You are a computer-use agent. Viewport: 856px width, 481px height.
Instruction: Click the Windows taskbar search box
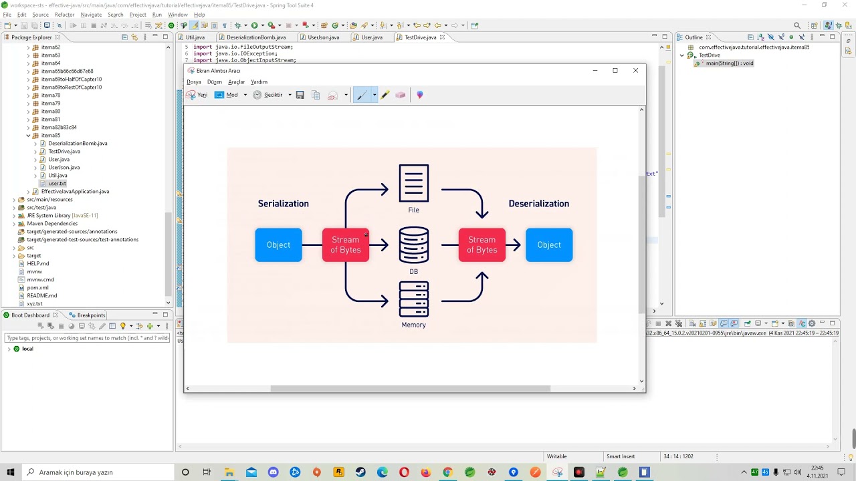tap(98, 472)
